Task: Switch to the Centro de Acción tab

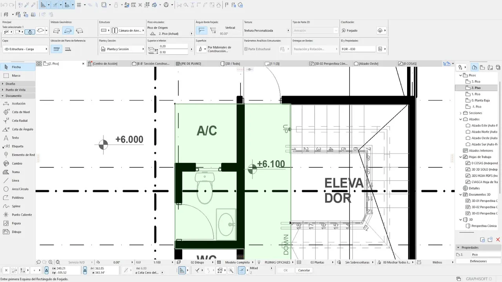Action: tap(108, 63)
